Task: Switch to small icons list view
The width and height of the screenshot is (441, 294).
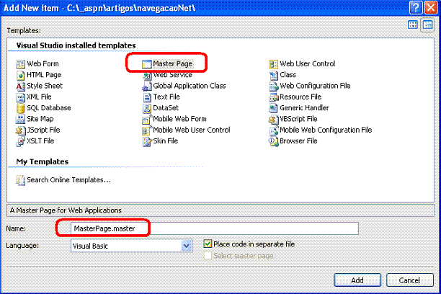Action: pyautogui.click(x=427, y=25)
